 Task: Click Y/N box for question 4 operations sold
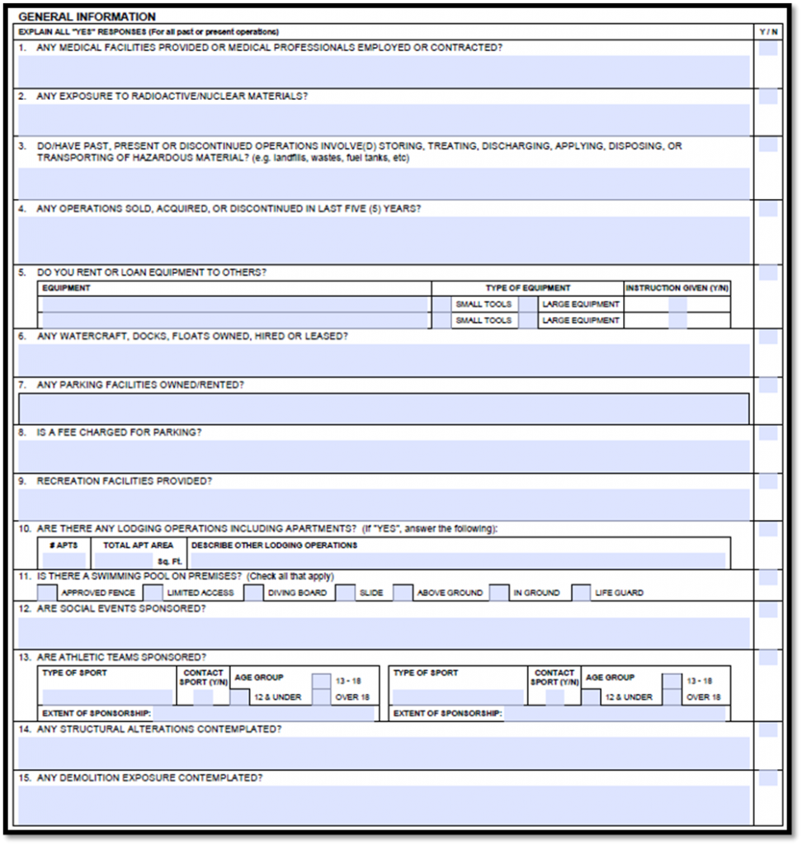click(x=768, y=209)
